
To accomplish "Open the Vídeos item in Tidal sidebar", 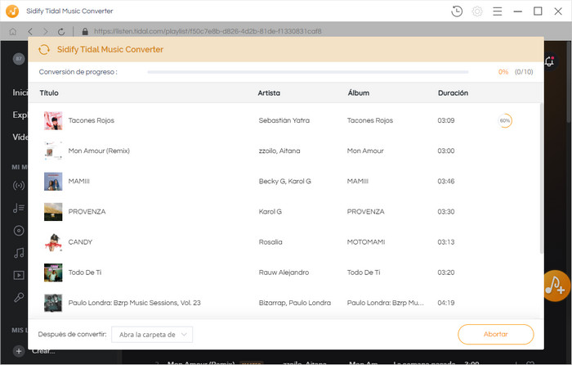I will pos(20,137).
